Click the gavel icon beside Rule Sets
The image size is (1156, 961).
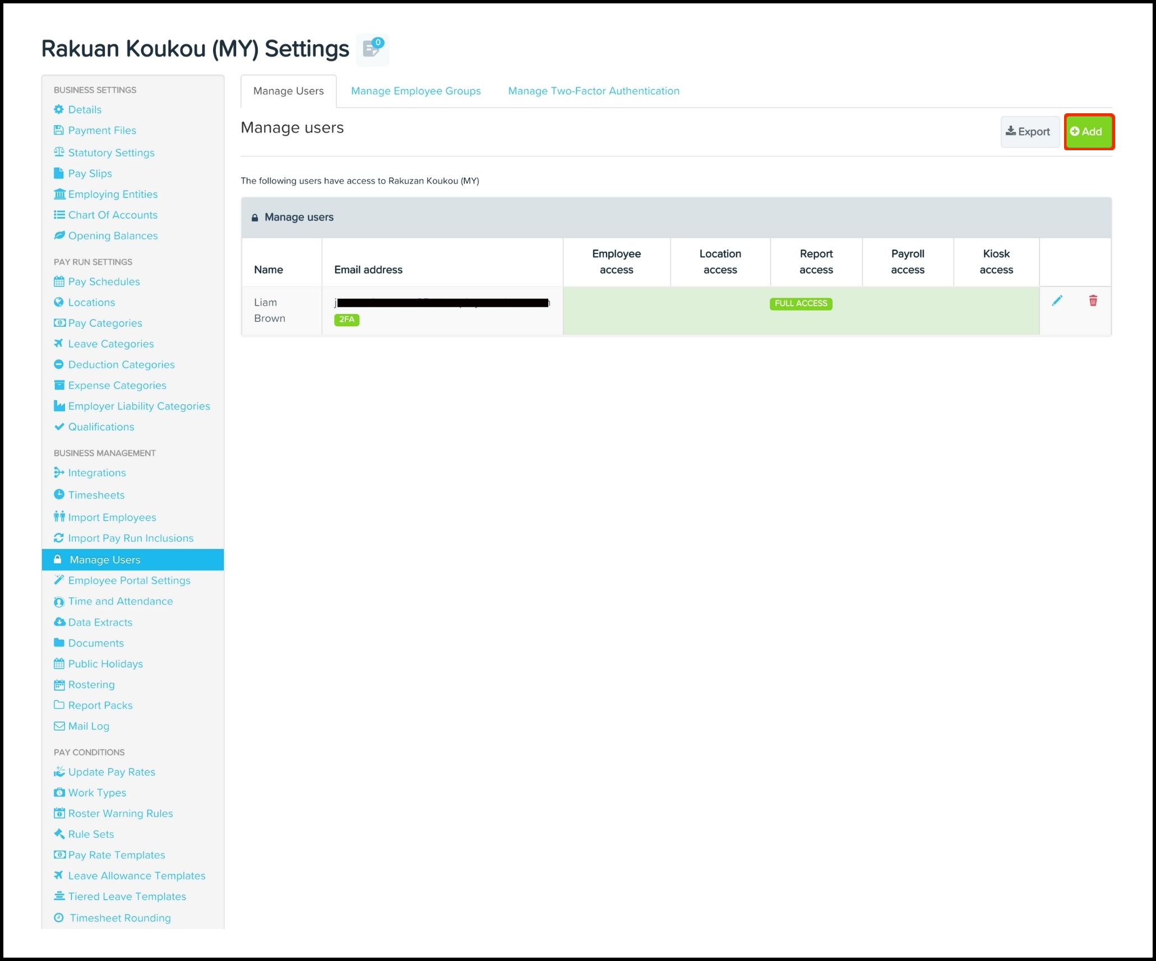click(59, 834)
